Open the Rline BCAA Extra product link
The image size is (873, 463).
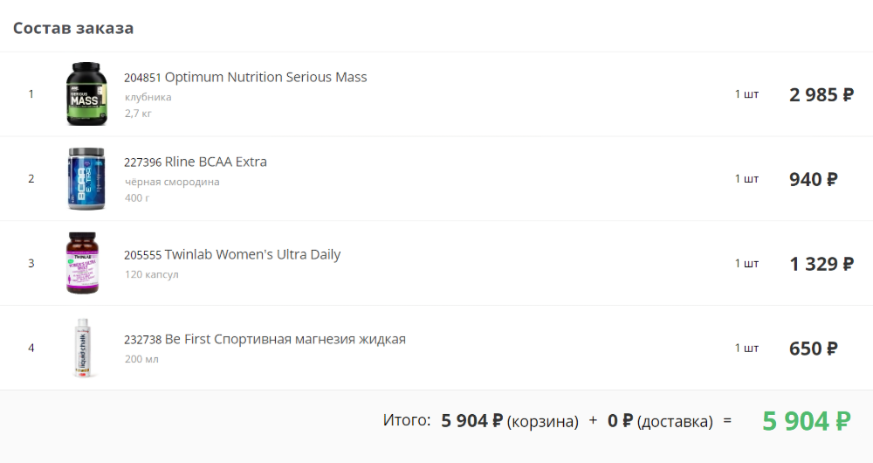pyautogui.click(x=216, y=162)
